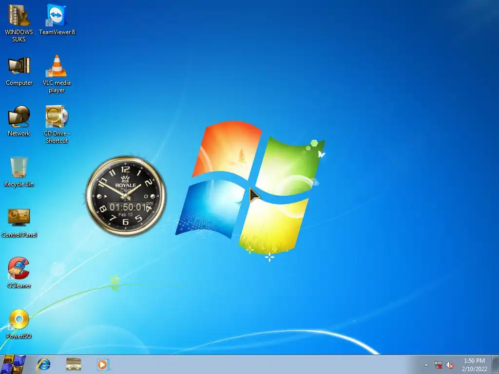Launch Windows Media Player from the taskbar
This screenshot has width=499, height=374.
coord(103,364)
